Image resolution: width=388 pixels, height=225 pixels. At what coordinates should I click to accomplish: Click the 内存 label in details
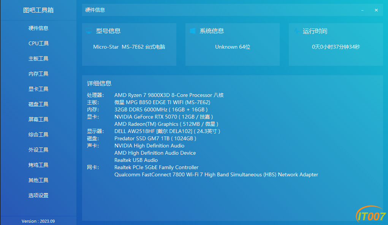click(93, 109)
